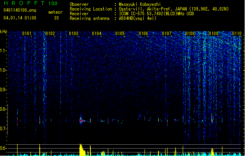Click the Observer label
The image size is (245, 156).
[79, 4]
